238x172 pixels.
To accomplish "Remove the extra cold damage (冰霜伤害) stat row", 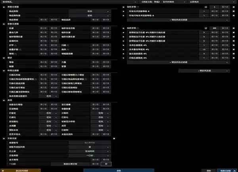I will 234,41.
